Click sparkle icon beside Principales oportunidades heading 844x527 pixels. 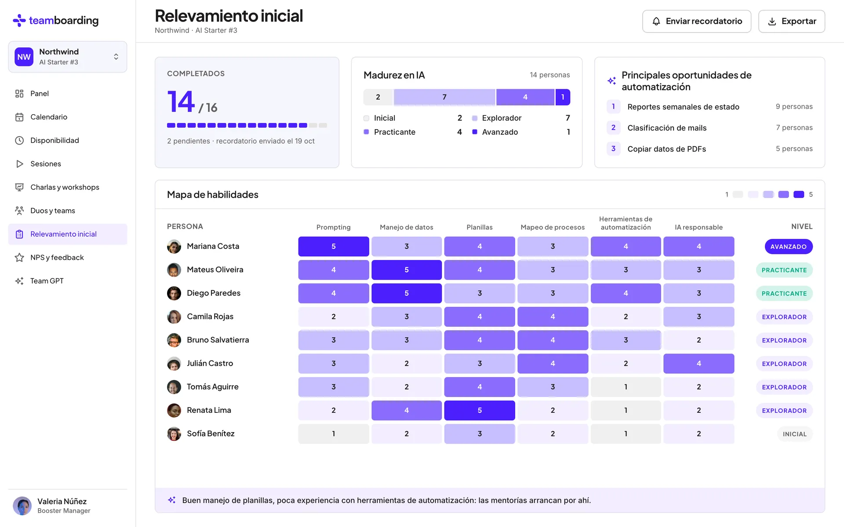611,81
